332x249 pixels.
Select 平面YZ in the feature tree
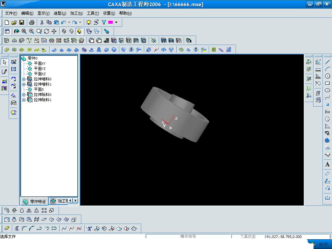pyautogui.click(x=40, y=69)
